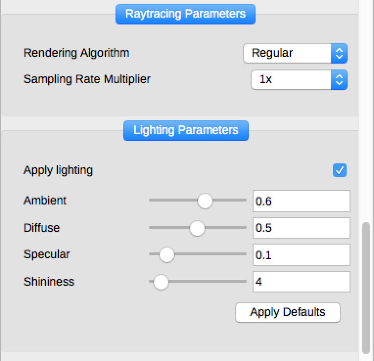Image resolution: width=374 pixels, height=361 pixels.
Task: Disable the Apply lighting checkbox
Action: (x=339, y=170)
